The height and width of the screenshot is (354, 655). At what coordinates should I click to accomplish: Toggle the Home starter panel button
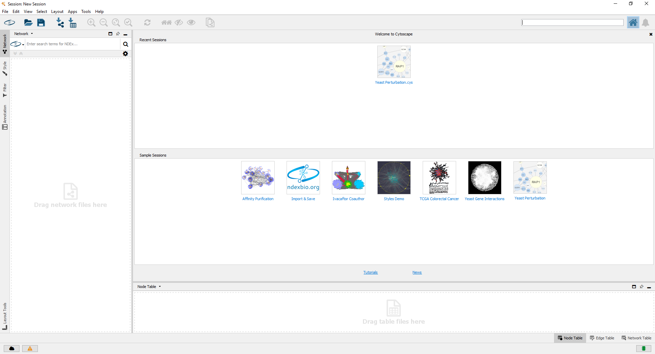(633, 23)
